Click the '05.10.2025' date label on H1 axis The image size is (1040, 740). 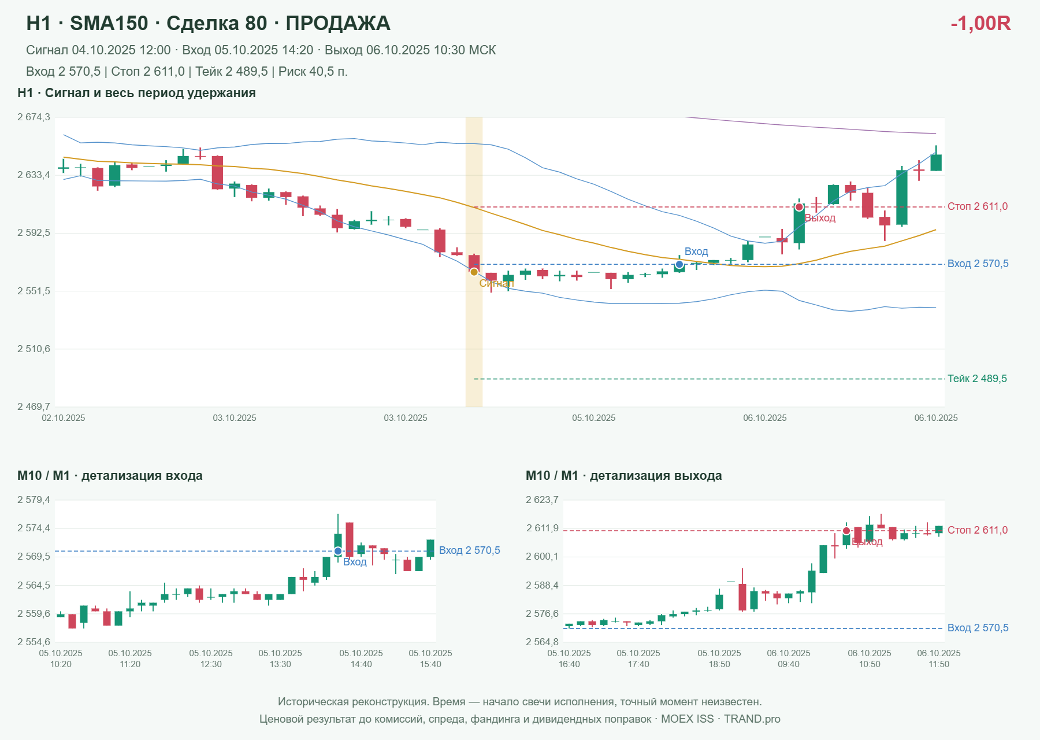coord(594,418)
